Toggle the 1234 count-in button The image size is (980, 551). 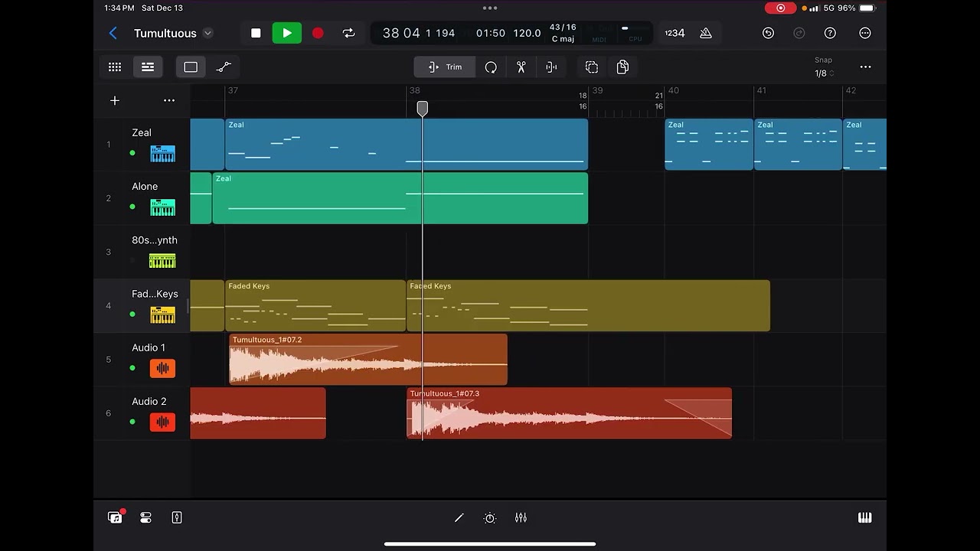[675, 33]
